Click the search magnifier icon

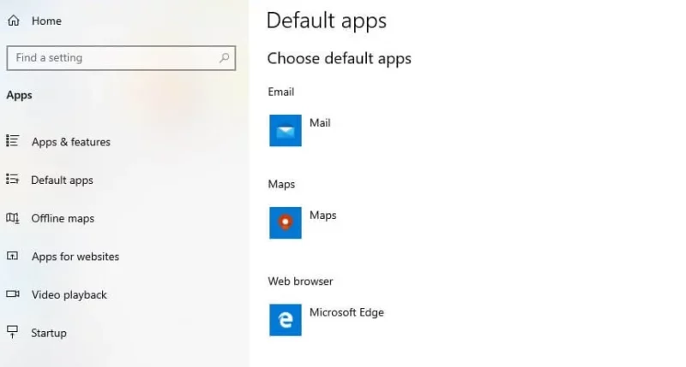225,57
